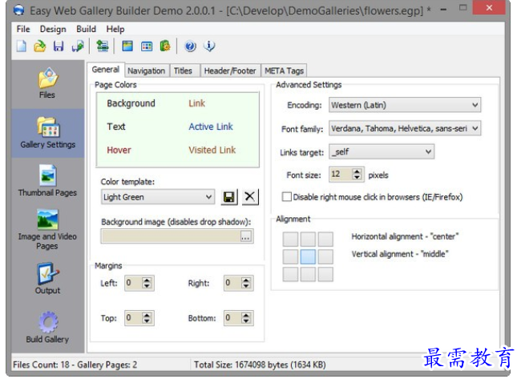Image resolution: width=521 pixels, height=383 pixels.
Task: Select center-middle alignment cell
Action: [308, 256]
